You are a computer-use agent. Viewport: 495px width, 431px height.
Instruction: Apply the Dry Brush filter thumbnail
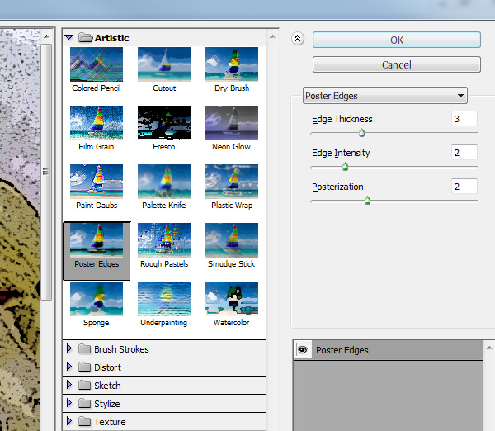pos(232,64)
